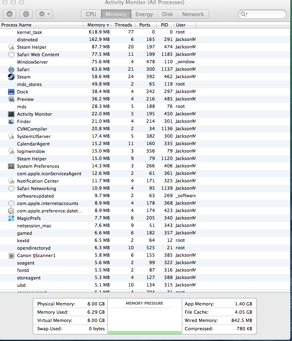Viewport: 292px width, 341px height.
Task: Select the storeagent process
Action: [x=146, y=278]
